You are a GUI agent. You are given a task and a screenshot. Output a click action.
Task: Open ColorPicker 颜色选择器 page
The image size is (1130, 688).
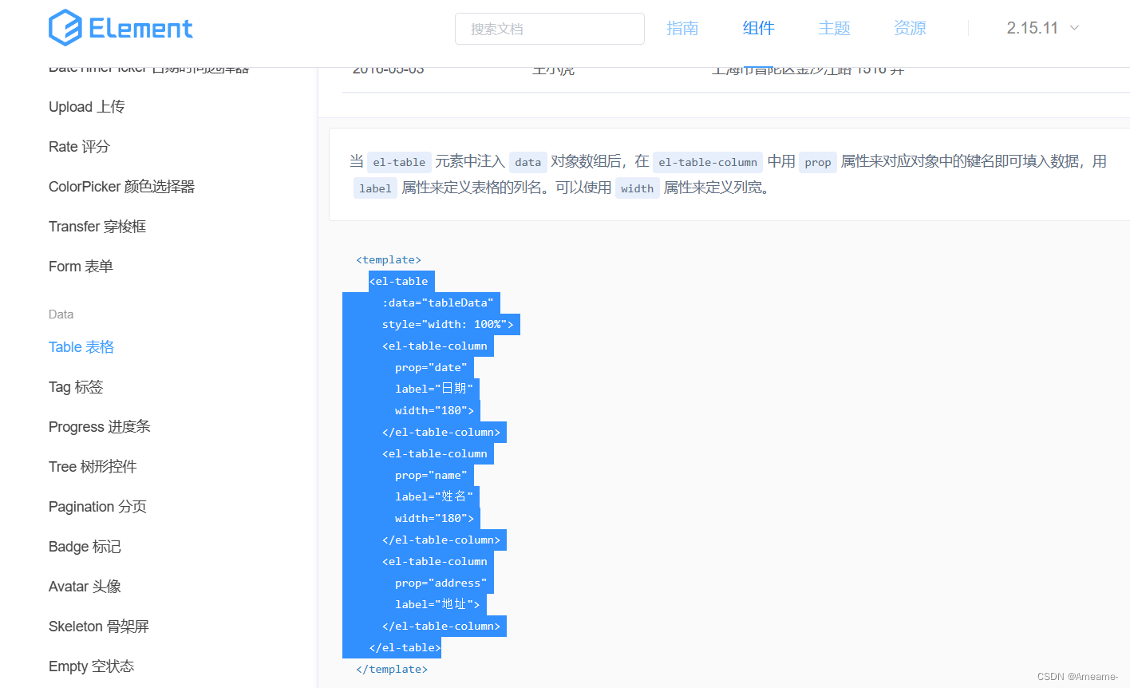tap(122, 187)
